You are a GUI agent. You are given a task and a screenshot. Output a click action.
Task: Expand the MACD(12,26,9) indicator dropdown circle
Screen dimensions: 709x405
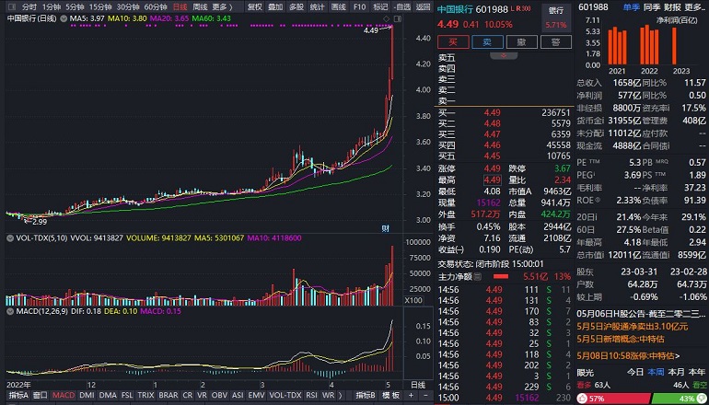pos(10,311)
